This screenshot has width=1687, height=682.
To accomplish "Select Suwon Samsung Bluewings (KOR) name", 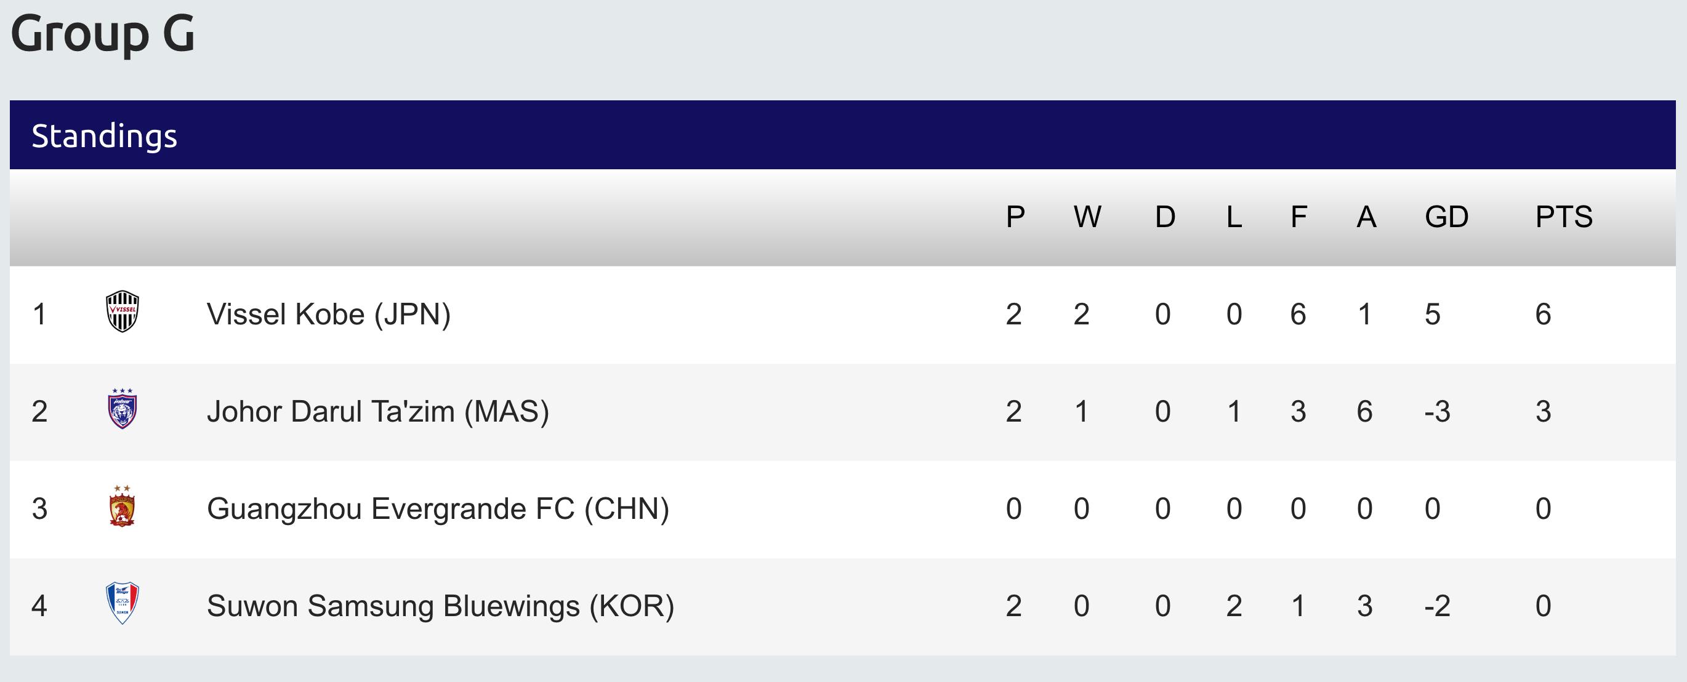I will click(441, 606).
